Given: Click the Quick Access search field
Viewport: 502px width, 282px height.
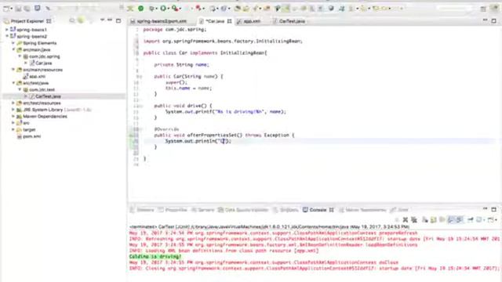Looking at the screenshot, I should click(455, 9).
